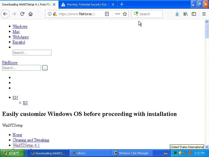Show site information icon in address bar
The image size is (209, 157).
pyautogui.click(x=50, y=14)
